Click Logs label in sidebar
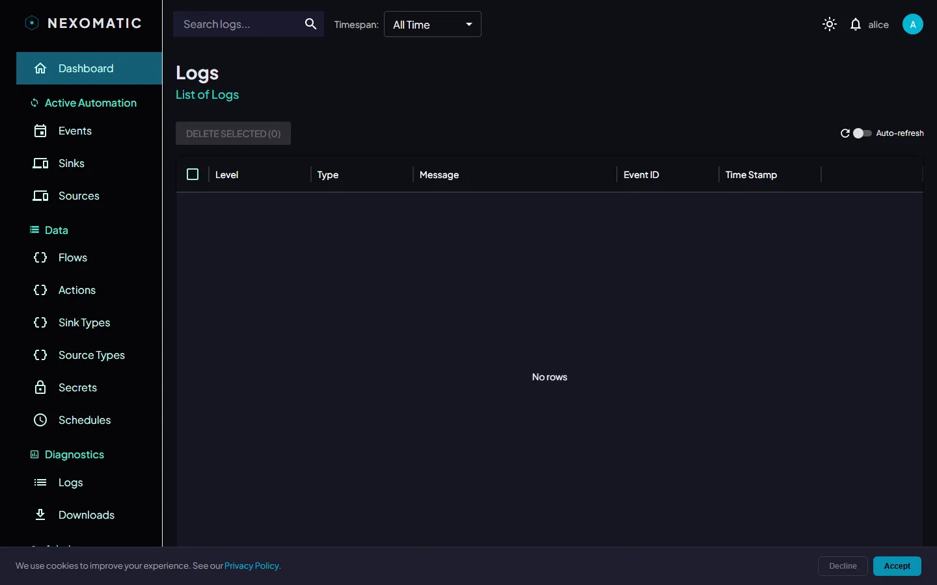The width and height of the screenshot is (937, 585). pyautogui.click(x=70, y=483)
